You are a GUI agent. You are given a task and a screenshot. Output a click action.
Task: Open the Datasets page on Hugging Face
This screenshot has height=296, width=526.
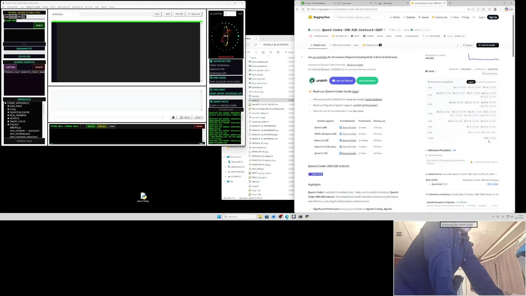(409, 17)
